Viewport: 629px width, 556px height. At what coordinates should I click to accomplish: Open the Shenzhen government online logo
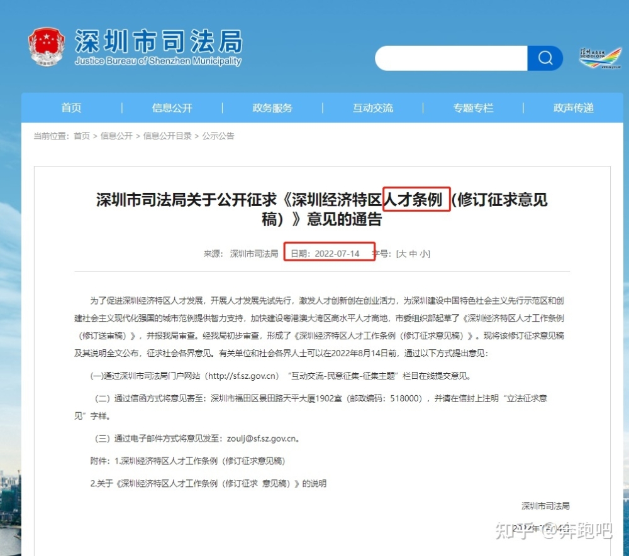(600, 58)
